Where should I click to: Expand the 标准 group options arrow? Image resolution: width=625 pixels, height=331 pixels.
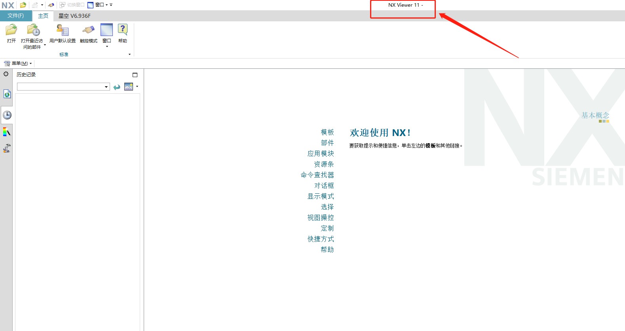[x=129, y=55]
